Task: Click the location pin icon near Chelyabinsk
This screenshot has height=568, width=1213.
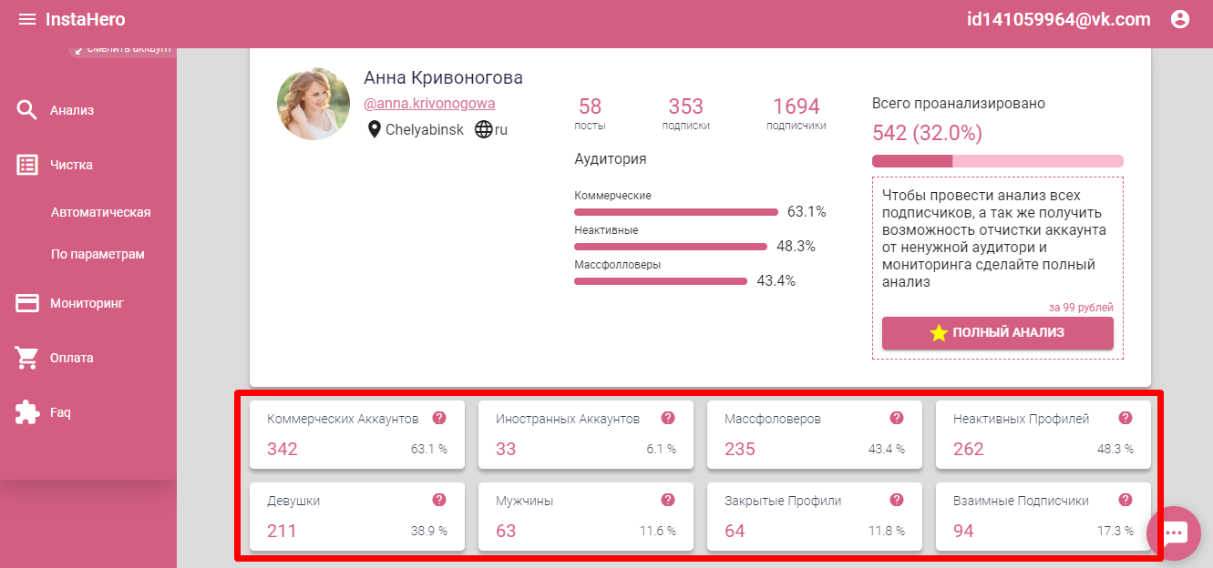Action: pos(374,129)
